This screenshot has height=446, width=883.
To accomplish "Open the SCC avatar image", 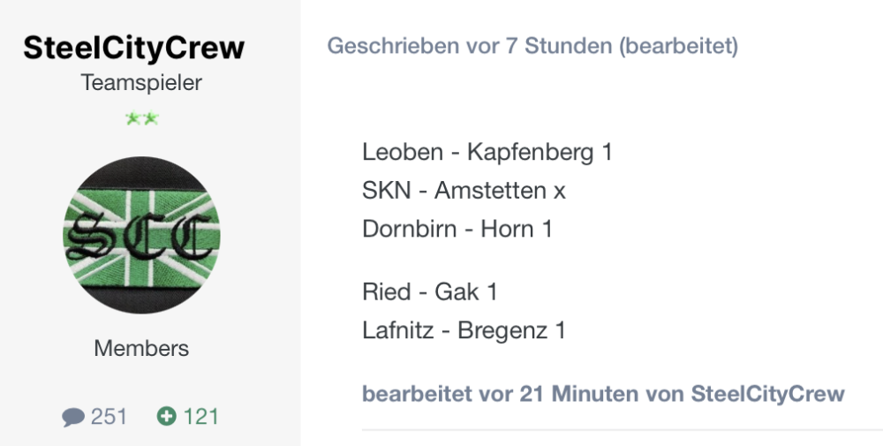I will (141, 236).
